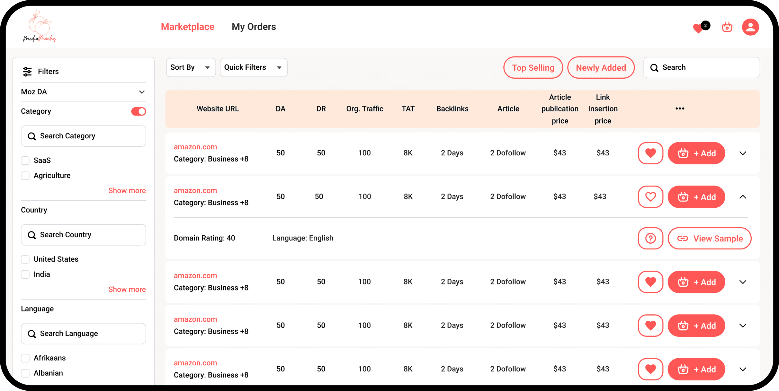Viewport: 779px width, 391px height.
Task: Click the Search Language input field
Action: (83, 334)
